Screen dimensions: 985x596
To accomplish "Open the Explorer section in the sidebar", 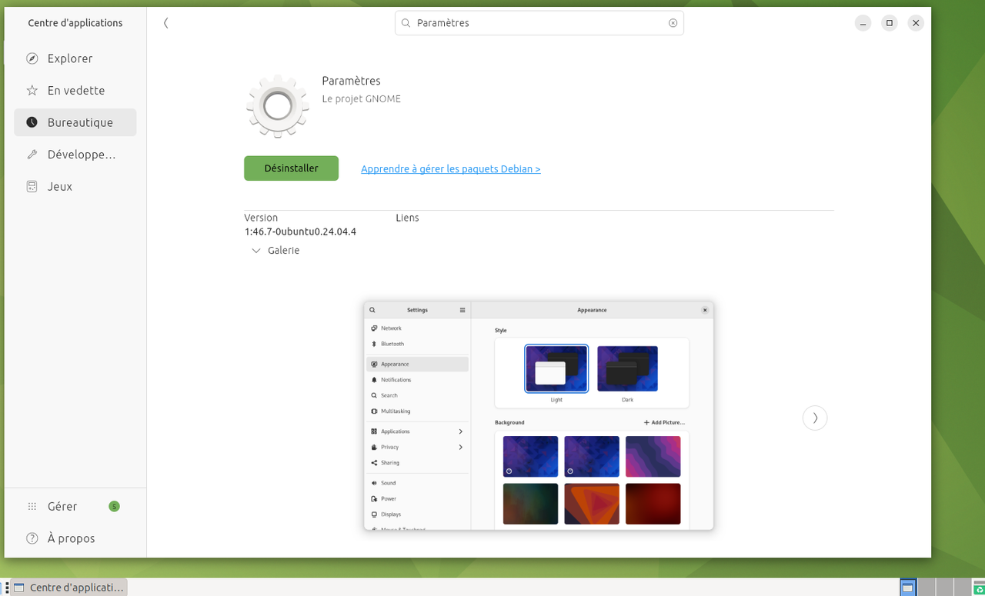I will click(75, 58).
